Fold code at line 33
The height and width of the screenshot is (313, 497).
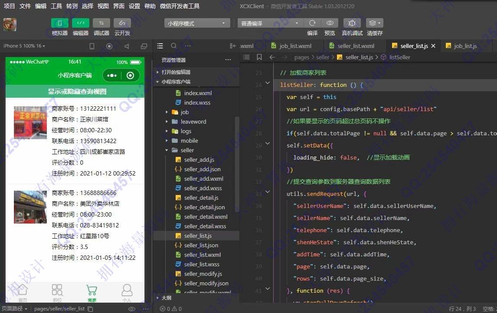tap(268, 192)
